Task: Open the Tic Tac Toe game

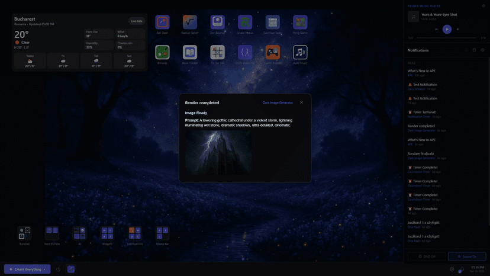Action: (217, 52)
